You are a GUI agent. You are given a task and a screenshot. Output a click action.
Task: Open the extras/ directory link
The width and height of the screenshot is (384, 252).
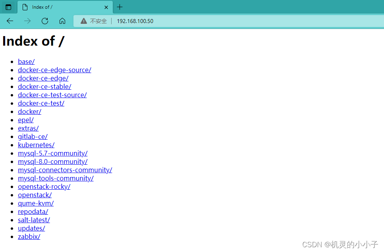28,128
